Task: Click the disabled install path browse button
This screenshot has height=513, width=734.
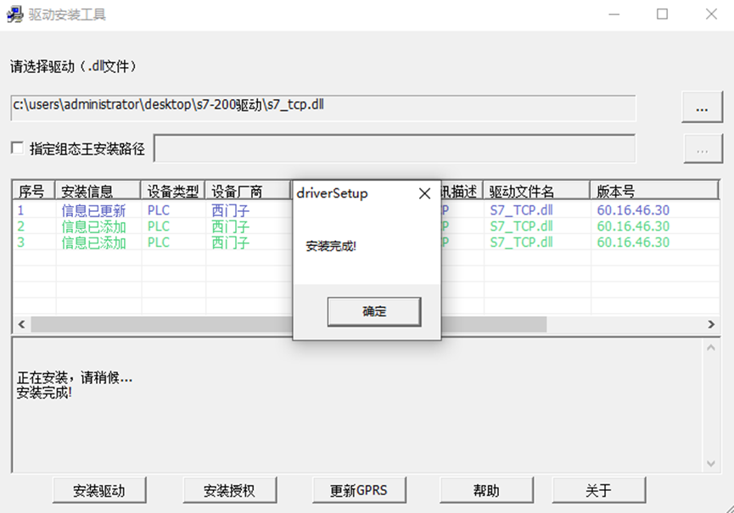Action: click(x=703, y=149)
